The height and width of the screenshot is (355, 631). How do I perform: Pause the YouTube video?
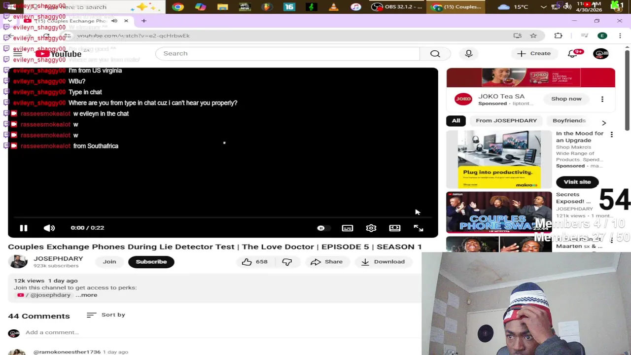[23, 228]
